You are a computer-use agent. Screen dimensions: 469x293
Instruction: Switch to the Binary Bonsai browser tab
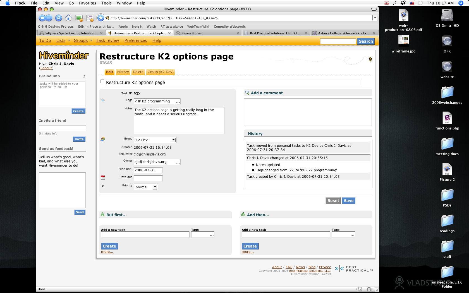(207, 33)
